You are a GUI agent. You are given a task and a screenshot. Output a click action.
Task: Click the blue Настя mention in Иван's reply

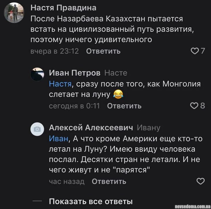(60, 84)
